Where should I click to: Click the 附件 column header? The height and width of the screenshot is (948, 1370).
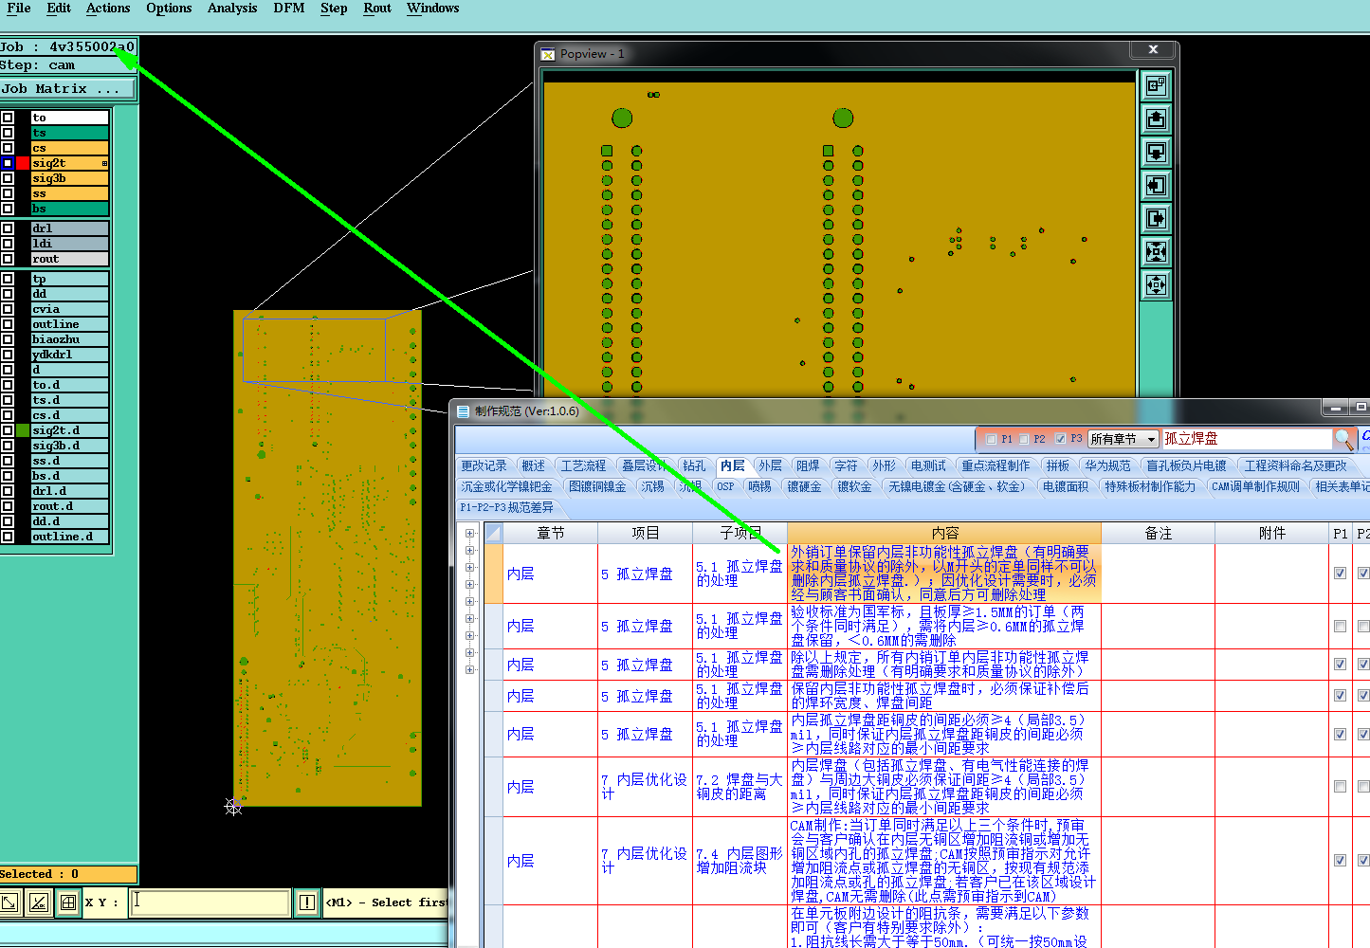[1272, 533]
